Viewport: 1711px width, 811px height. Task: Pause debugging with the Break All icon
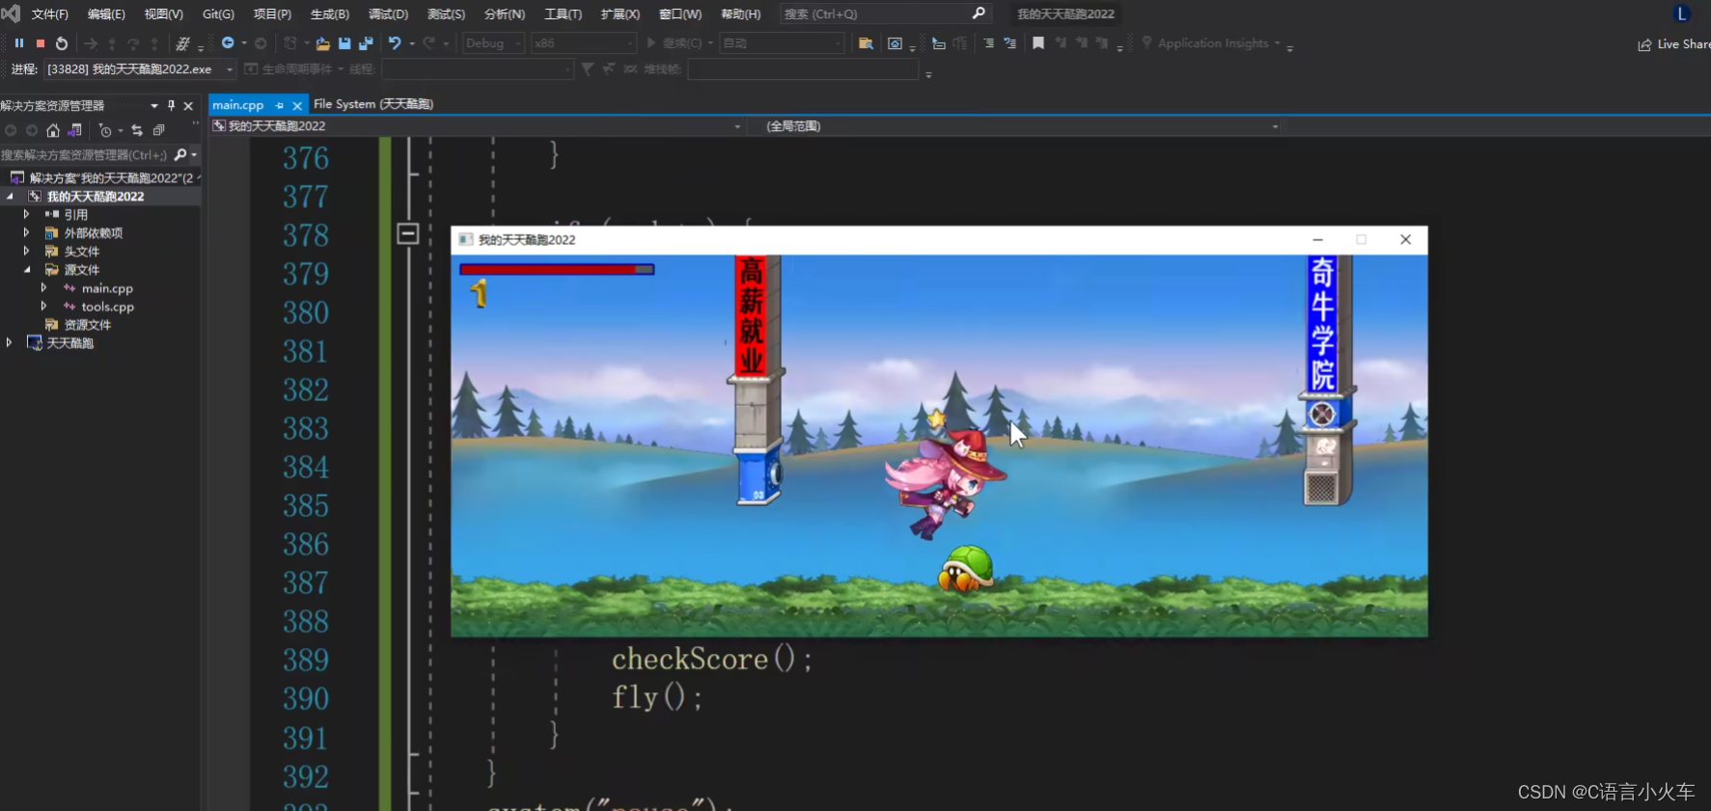(x=19, y=43)
